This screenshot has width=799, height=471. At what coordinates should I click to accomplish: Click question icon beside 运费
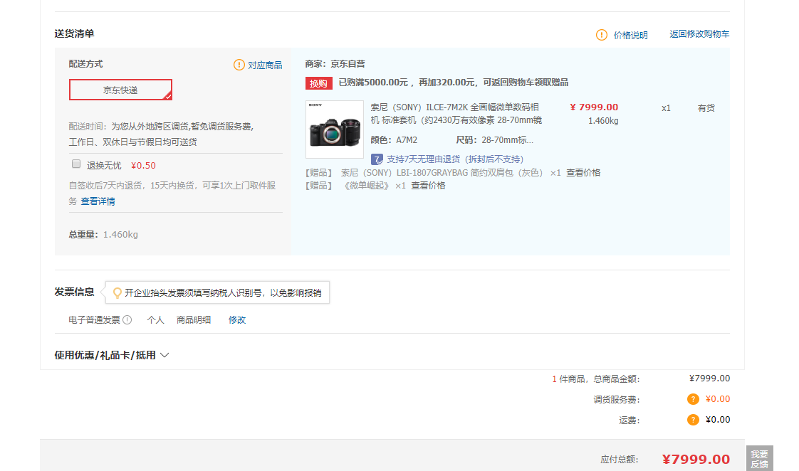point(692,420)
